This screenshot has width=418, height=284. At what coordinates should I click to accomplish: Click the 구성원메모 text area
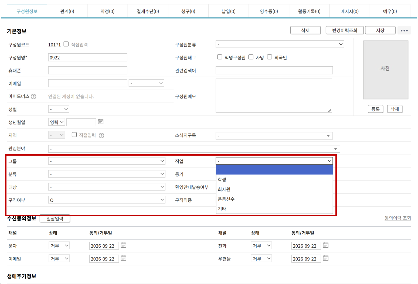click(274, 95)
